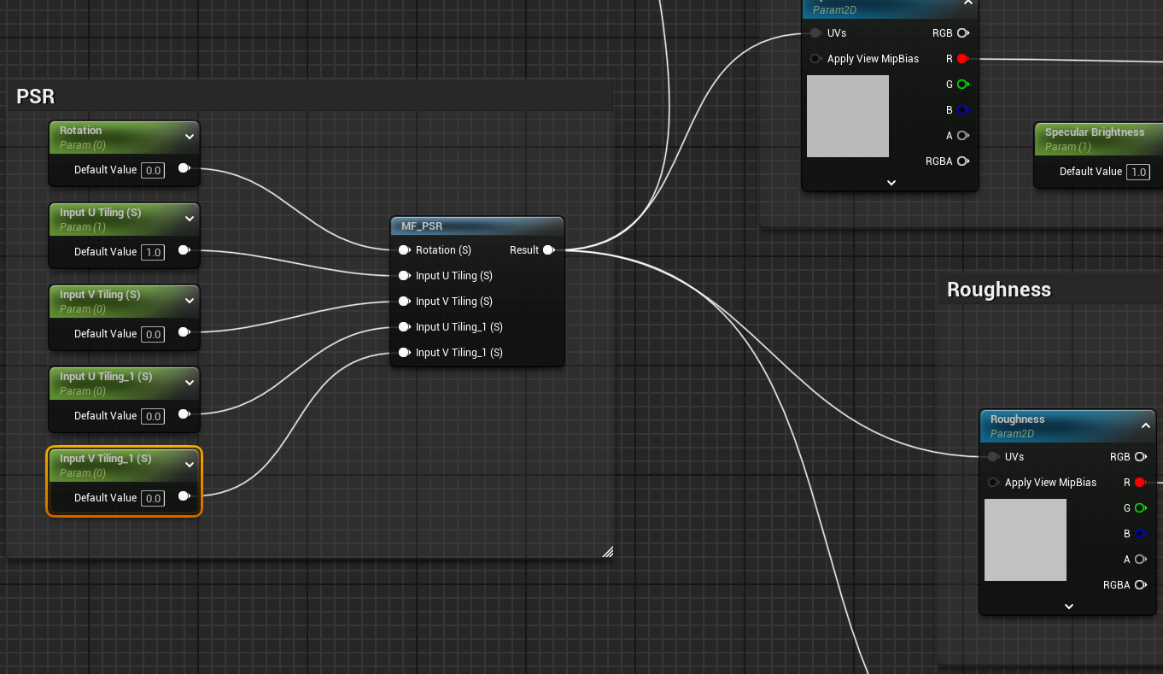
Task: Click the Roughness node red R output pin
Action: pos(1140,483)
